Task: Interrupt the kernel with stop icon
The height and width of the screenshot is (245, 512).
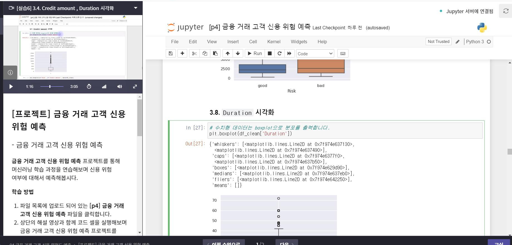Action: tap(270, 53)
